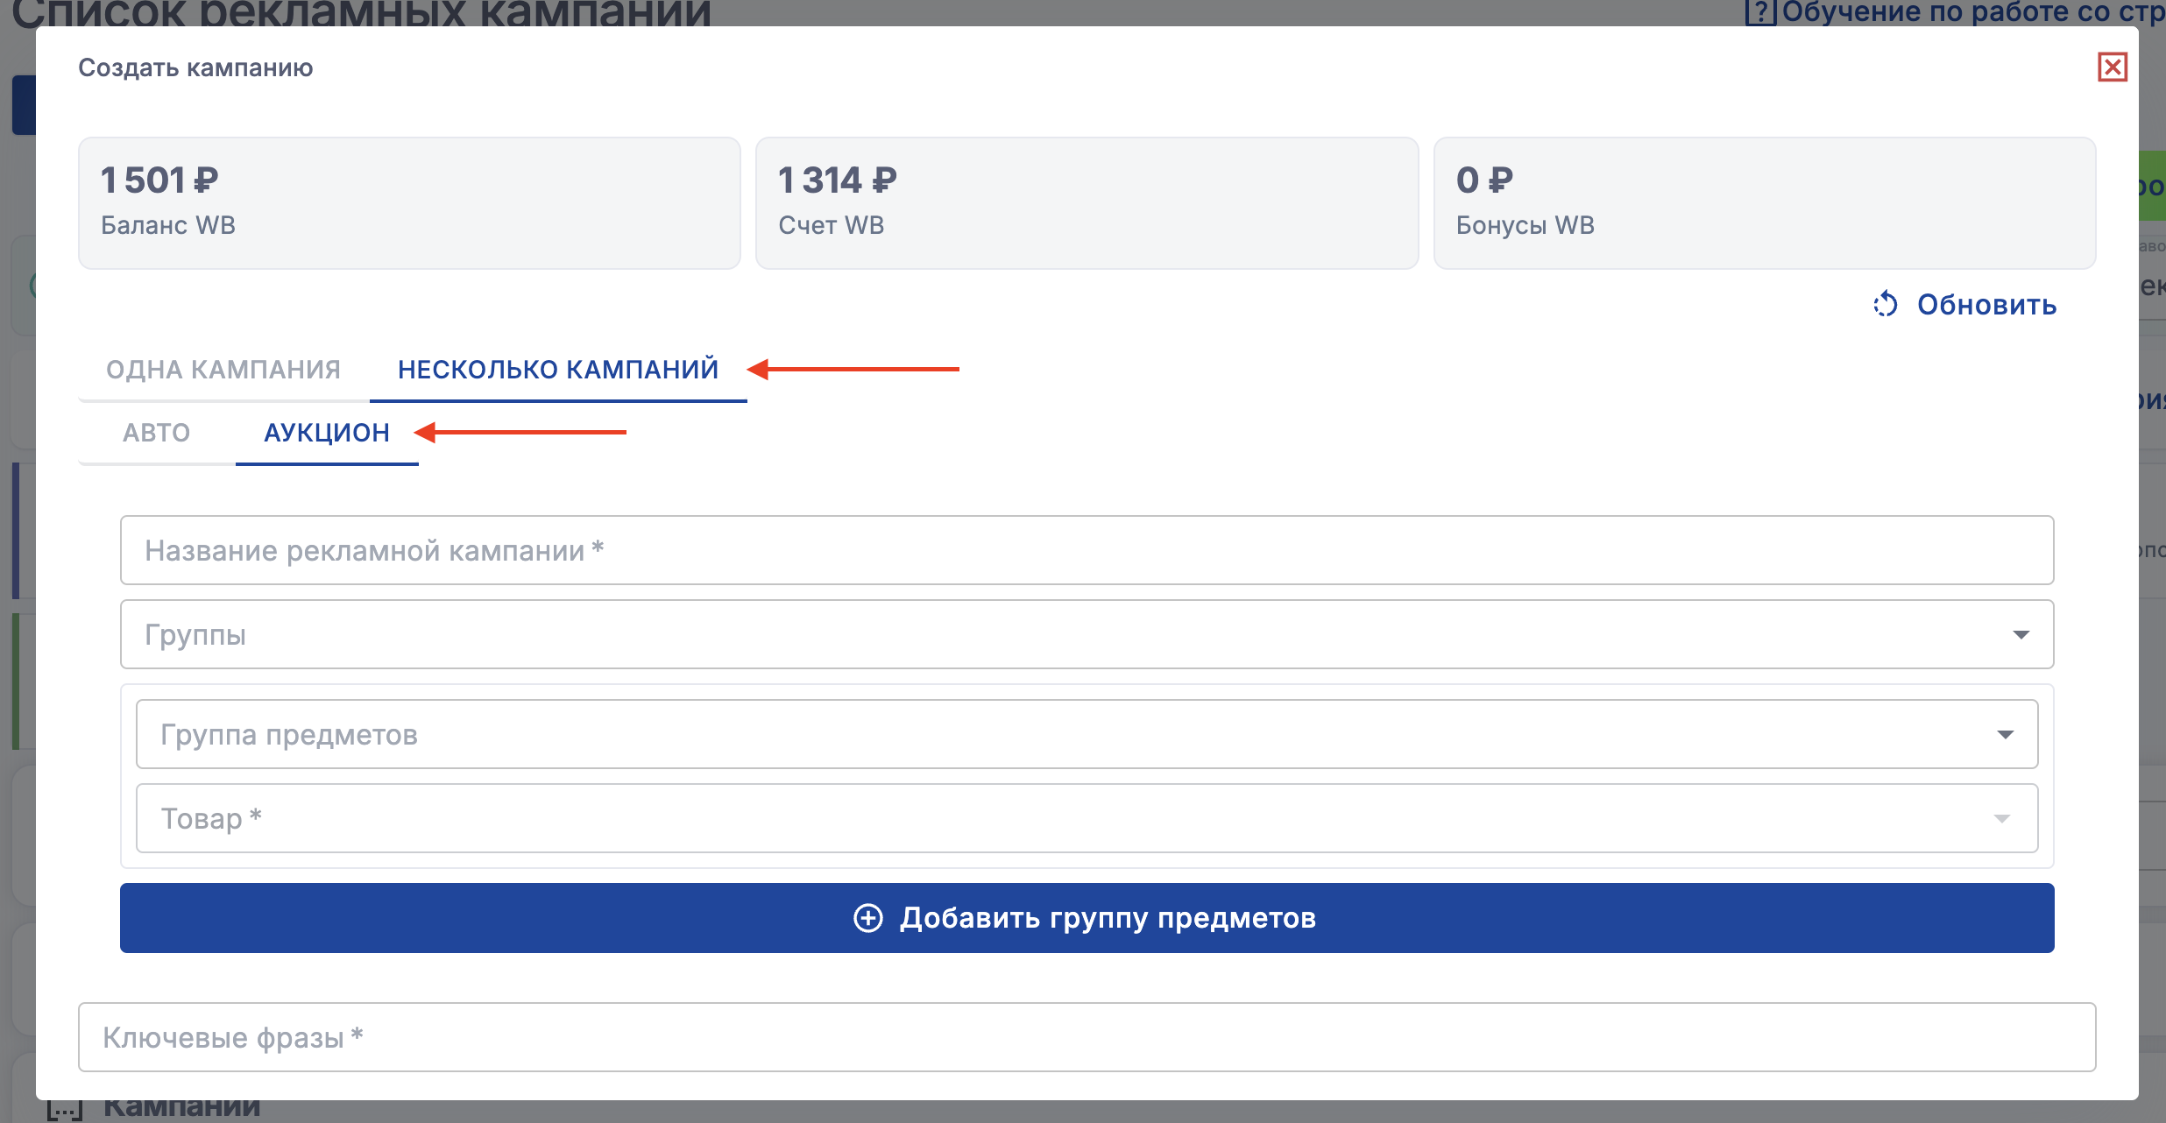The height and width of the screenshot is (1123, 2166).
Task: Click the Бонусы WB card
Action: click(1764, 203)
